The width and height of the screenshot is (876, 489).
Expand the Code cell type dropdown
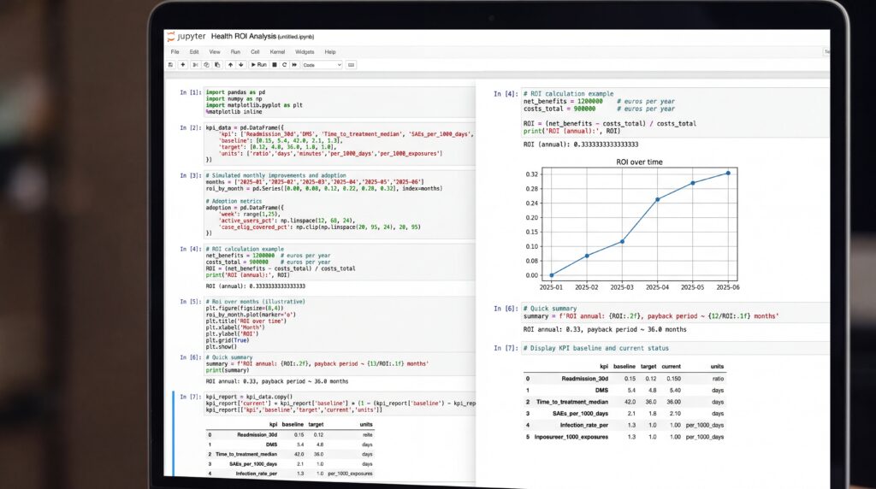(x=322, y=65)
